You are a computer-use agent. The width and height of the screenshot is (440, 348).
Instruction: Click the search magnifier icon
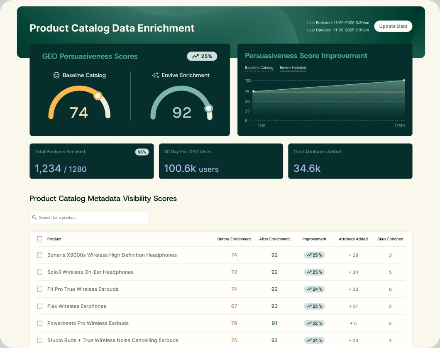click(34, 218)
